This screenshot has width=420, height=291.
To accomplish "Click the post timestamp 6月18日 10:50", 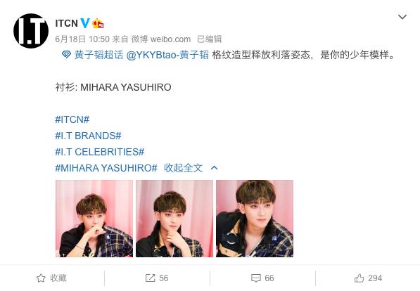I will click(x=82, y=39).
